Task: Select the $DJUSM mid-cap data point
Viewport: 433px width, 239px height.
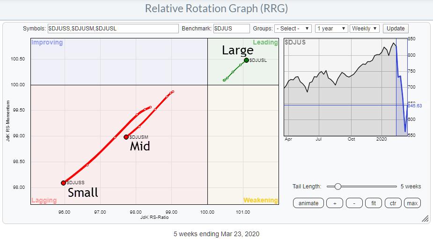Action: point(126,137)
